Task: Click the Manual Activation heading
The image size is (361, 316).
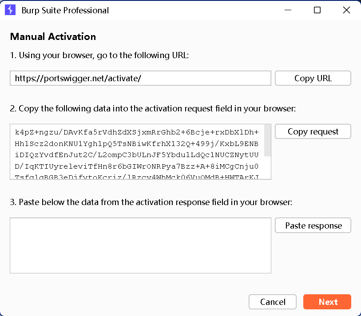Action: click(x=53, y=36)
